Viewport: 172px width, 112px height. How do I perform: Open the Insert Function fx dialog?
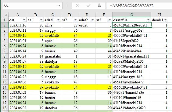[99, 5]
